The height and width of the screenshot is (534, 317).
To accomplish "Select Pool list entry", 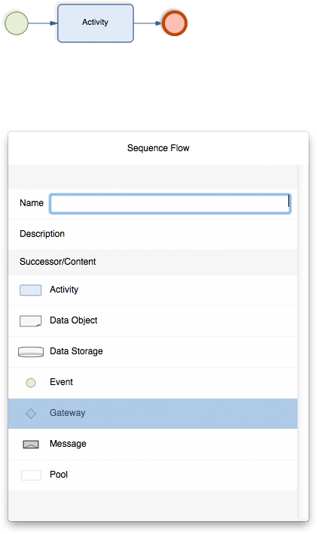I will pyautogui.click(x=153, y=475).
